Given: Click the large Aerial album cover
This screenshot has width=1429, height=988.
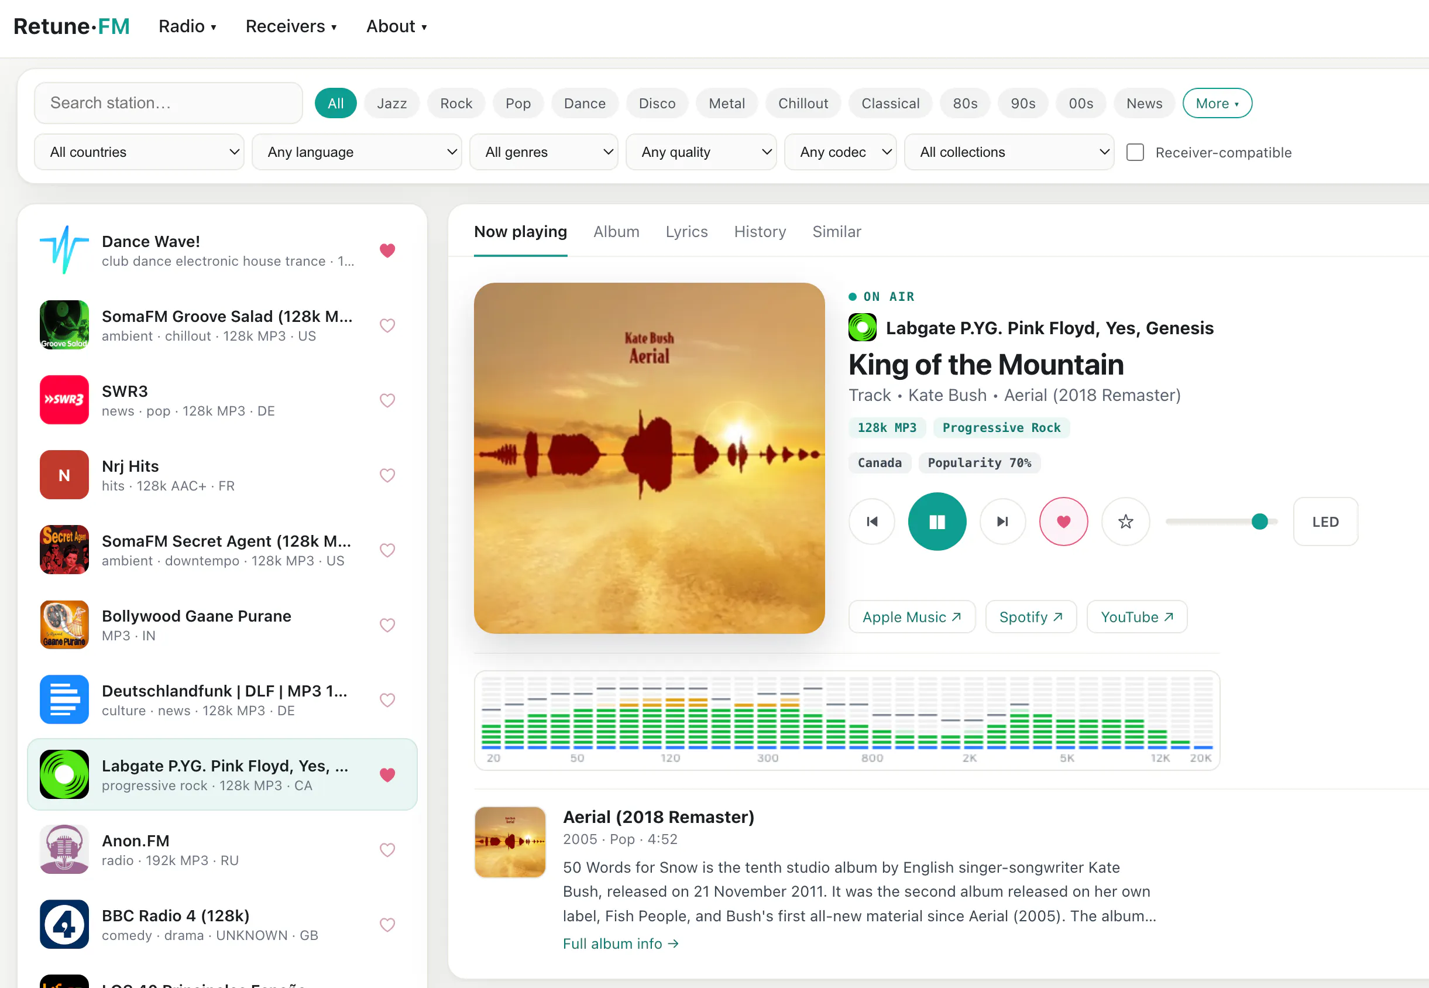Looking at the screenshot, I should click(649, 458).
